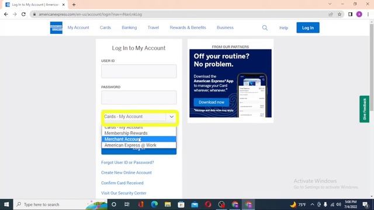Reload the page with refresh icon

23,14
